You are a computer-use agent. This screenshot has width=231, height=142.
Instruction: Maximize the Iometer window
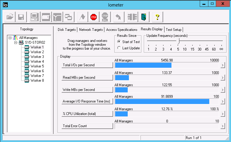212,4
